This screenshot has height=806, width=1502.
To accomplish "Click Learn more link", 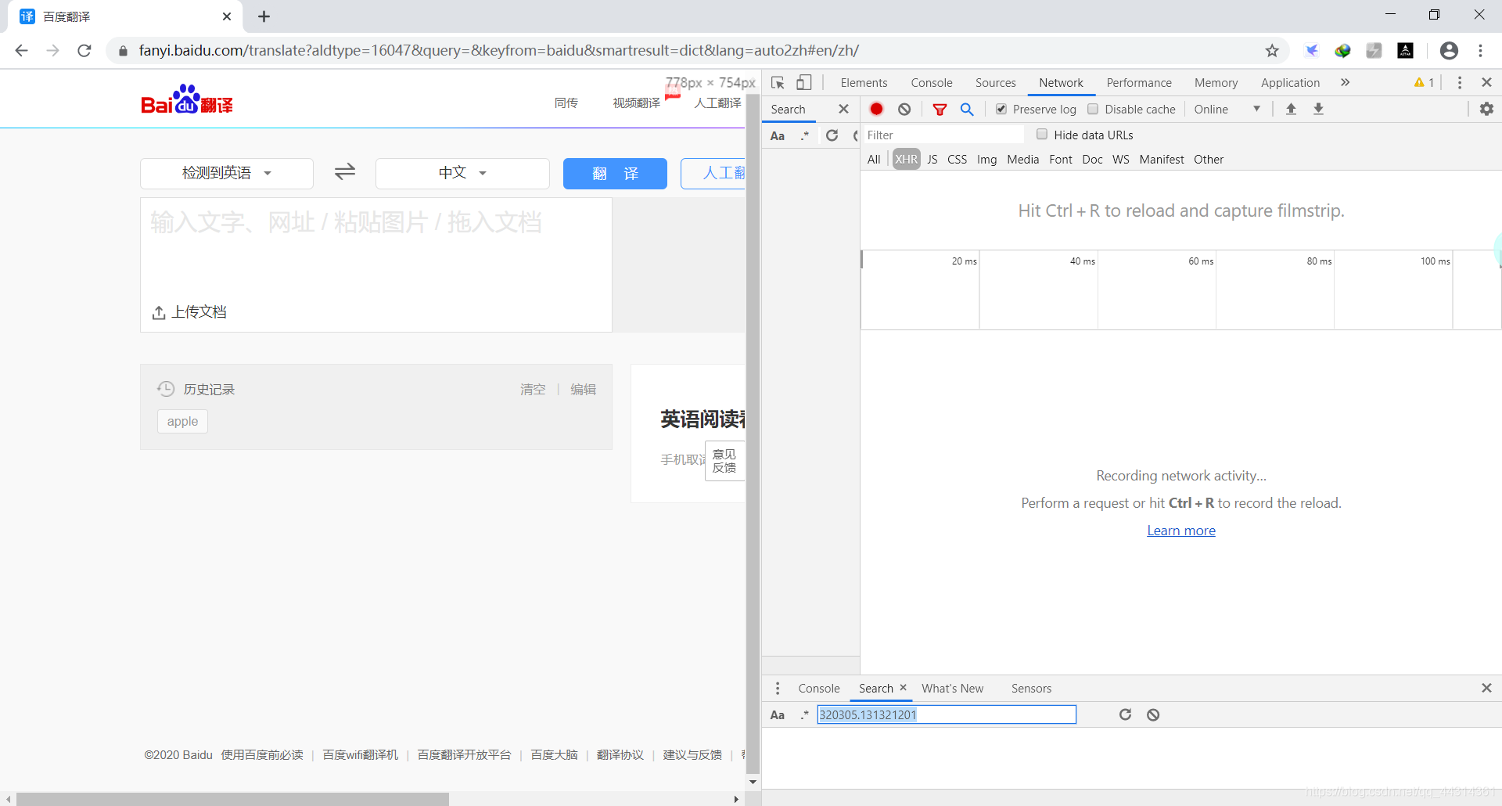I will pyautogui.click(x=1180, y=531).
